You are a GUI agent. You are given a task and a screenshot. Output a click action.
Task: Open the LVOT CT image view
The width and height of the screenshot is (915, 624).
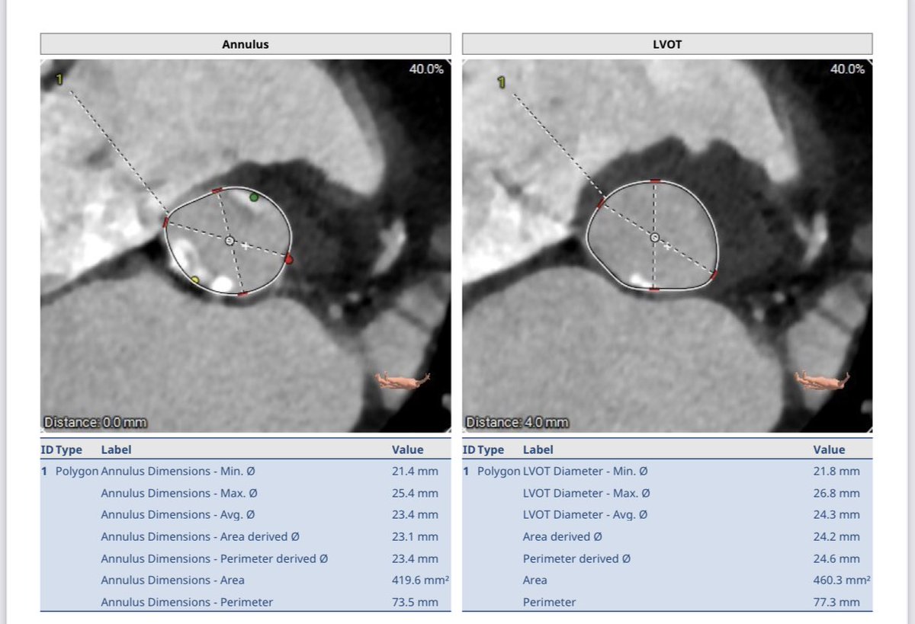click(667, 245)
